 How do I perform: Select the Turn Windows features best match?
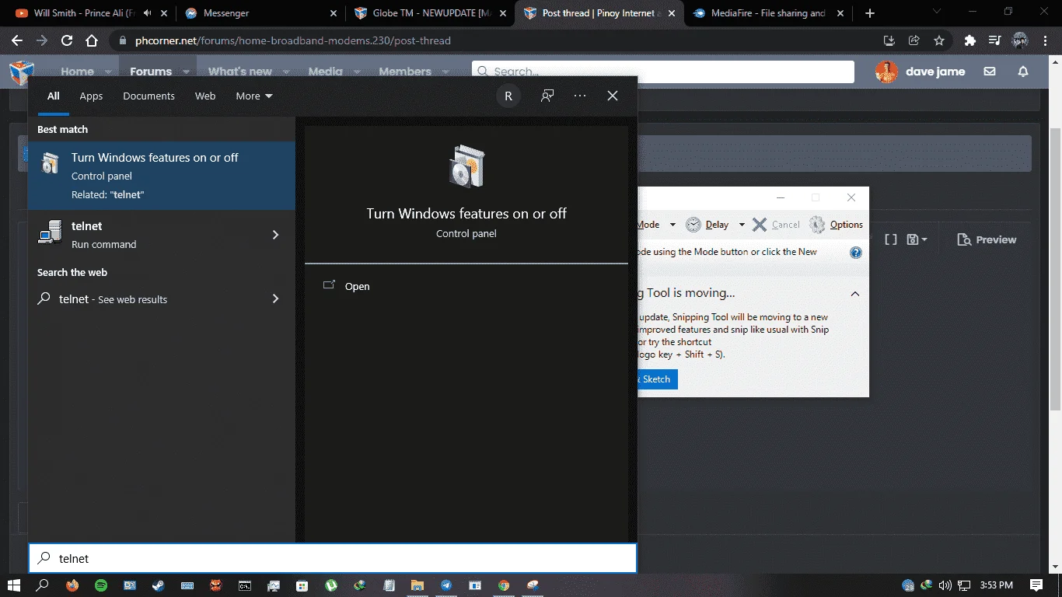coord(162,176)
